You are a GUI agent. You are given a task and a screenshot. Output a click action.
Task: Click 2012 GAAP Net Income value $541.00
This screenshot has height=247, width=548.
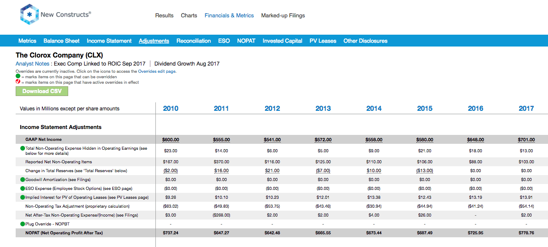[x=272, y=140]
